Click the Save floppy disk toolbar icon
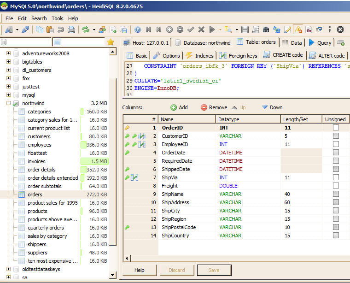This screenshot has width=350, height=283. 245,29
